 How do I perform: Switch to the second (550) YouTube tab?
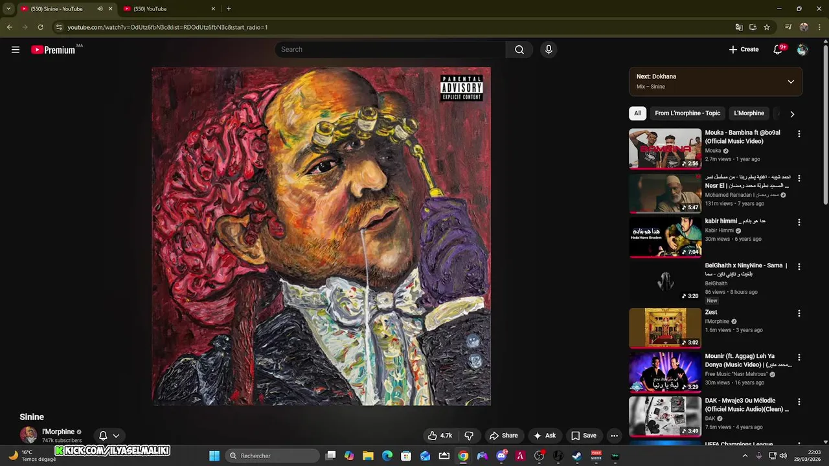coord(168,9)
